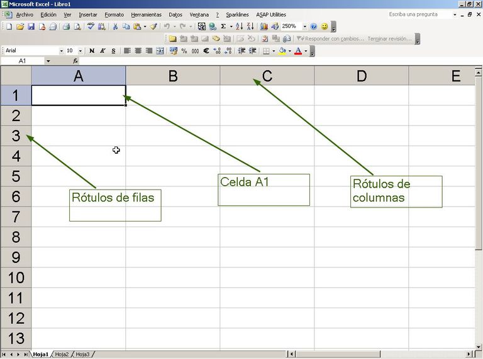Click Increase Decimal icon
Screen dimensions: 483x359
[217, 51]
